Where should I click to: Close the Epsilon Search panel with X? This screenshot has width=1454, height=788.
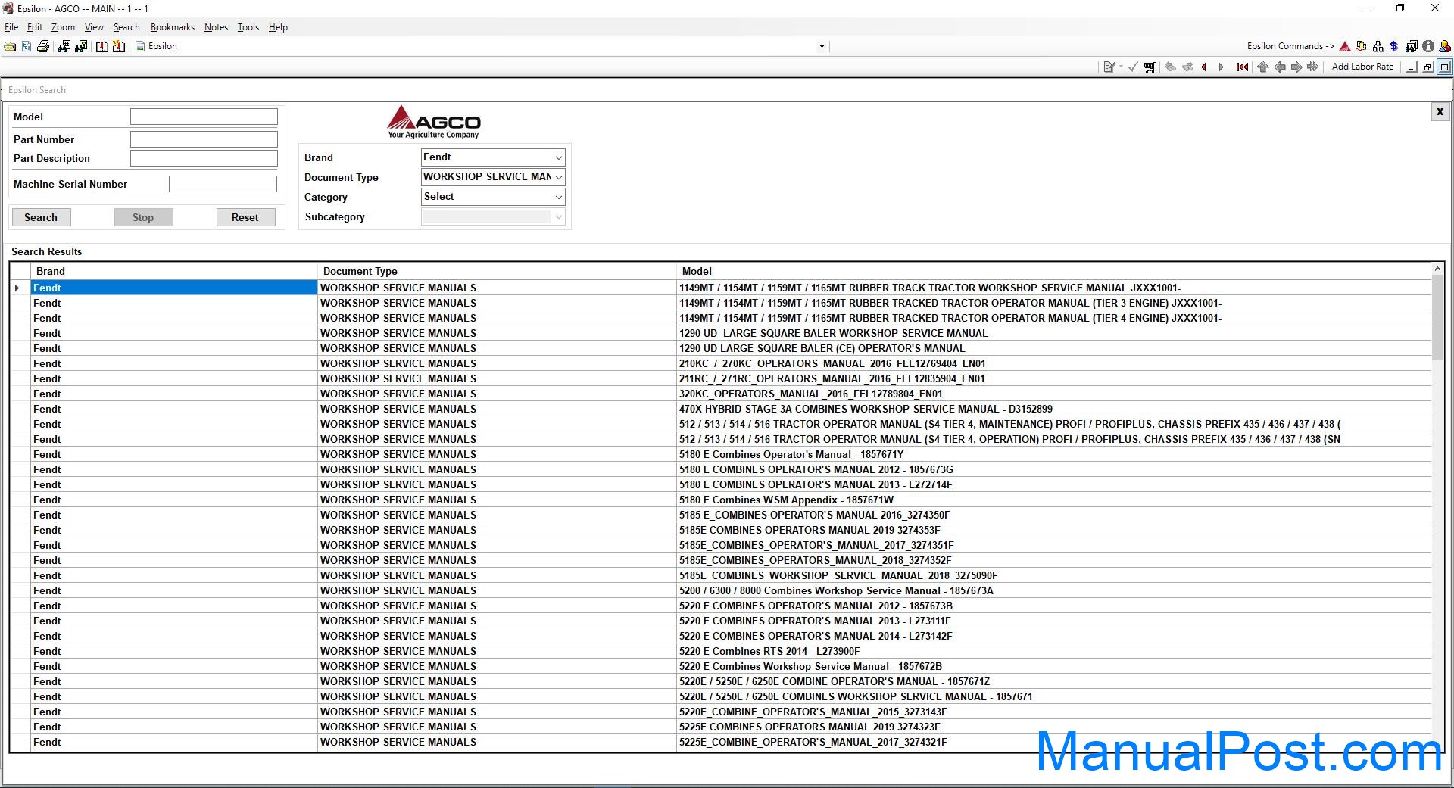(x=1440, y=112)
